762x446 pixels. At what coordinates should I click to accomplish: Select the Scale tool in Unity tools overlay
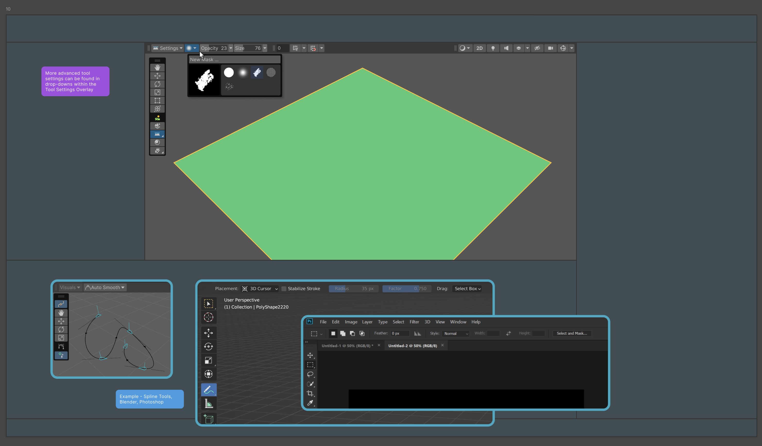coord(157,92)
